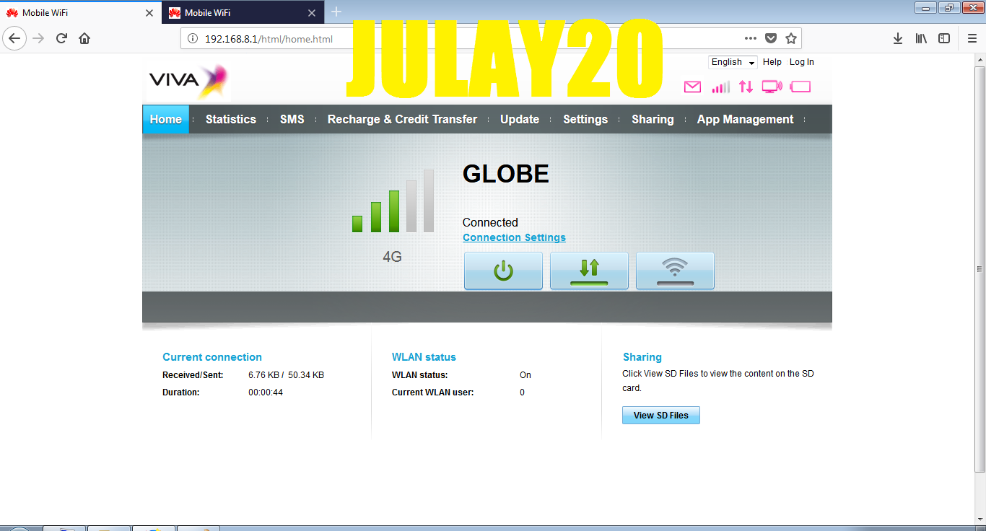Open the browser home page icon
Screen dimensions: 986x531
coord(84,38)
